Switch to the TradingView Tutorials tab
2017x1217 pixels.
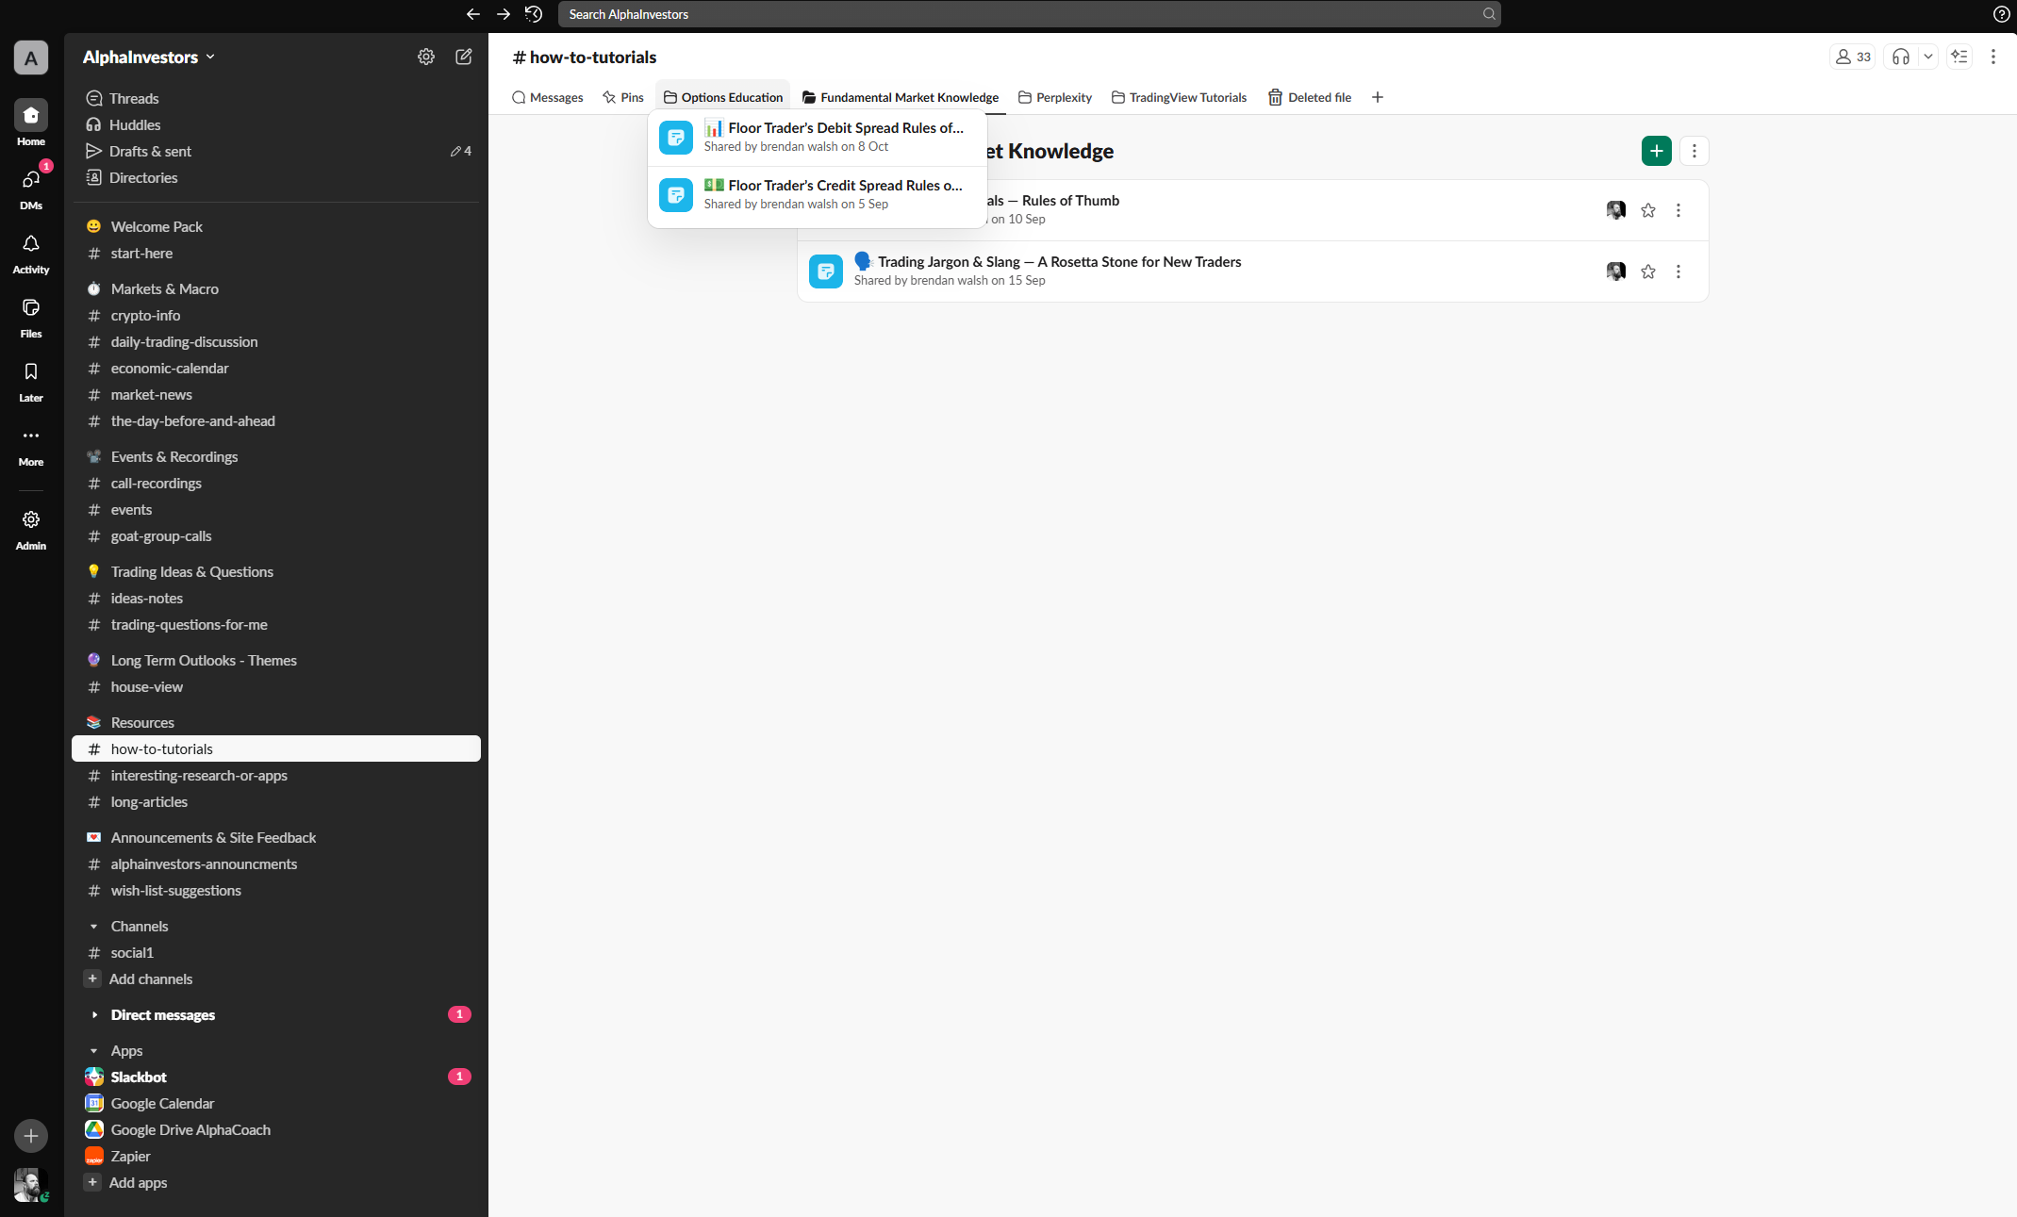pos(1179,97)
